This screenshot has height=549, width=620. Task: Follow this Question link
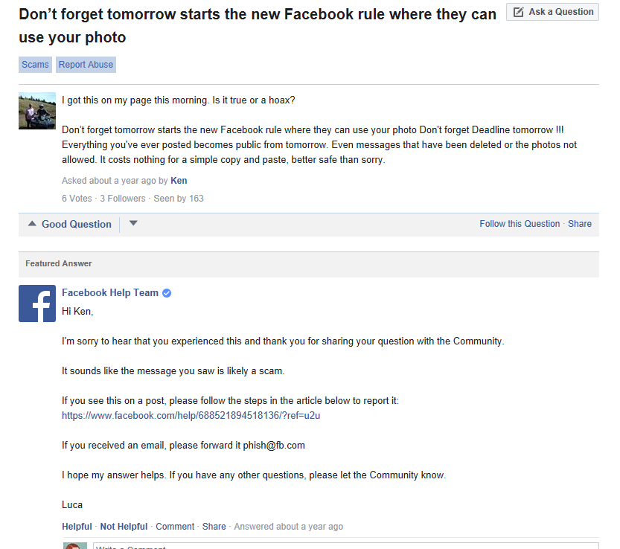(520, 224)
